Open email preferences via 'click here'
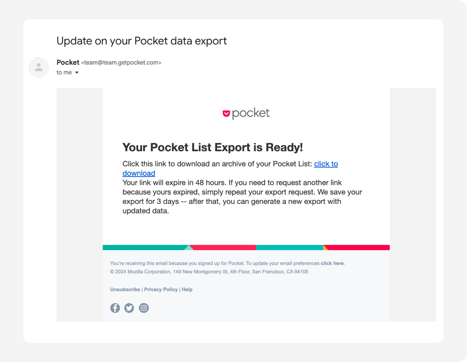Image resolution: width=467 pixels, height=362 pixels. click(332, 263)
